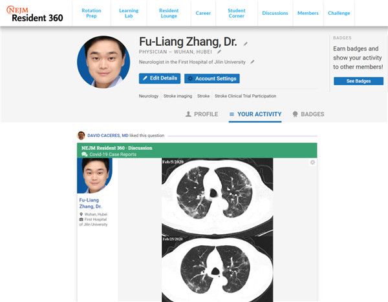Click Fu-Liang Zhang, Dr. author link in post

tap(91, 203)
